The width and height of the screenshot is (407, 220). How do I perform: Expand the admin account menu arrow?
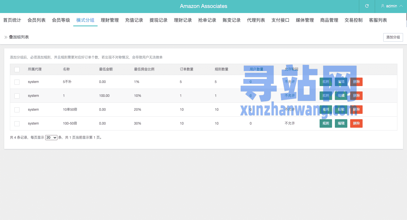click(401, 6)
